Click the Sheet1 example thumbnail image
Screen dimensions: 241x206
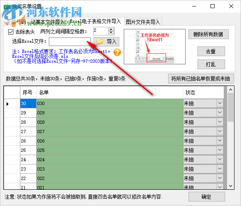pyautogui.click(x=155, y=46)
